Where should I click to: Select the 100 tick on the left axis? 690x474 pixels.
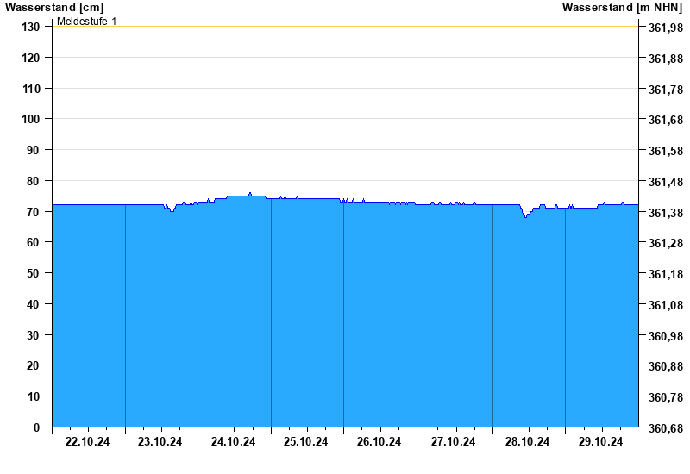click(31, 119)
